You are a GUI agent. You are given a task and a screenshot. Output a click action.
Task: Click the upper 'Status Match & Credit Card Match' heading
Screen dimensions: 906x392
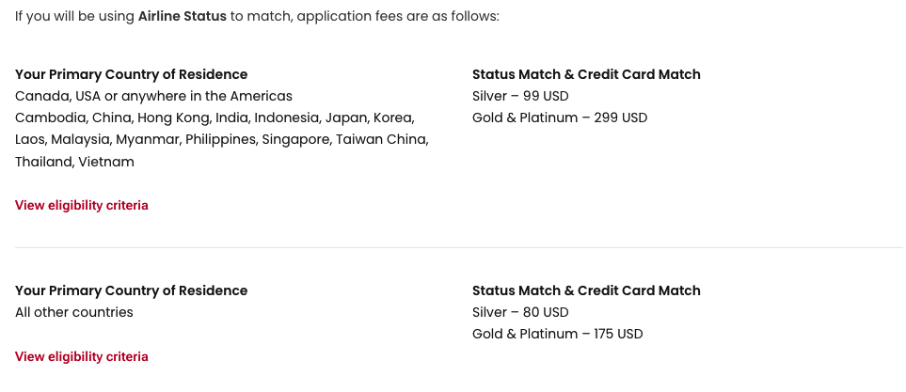pos(586,74)
